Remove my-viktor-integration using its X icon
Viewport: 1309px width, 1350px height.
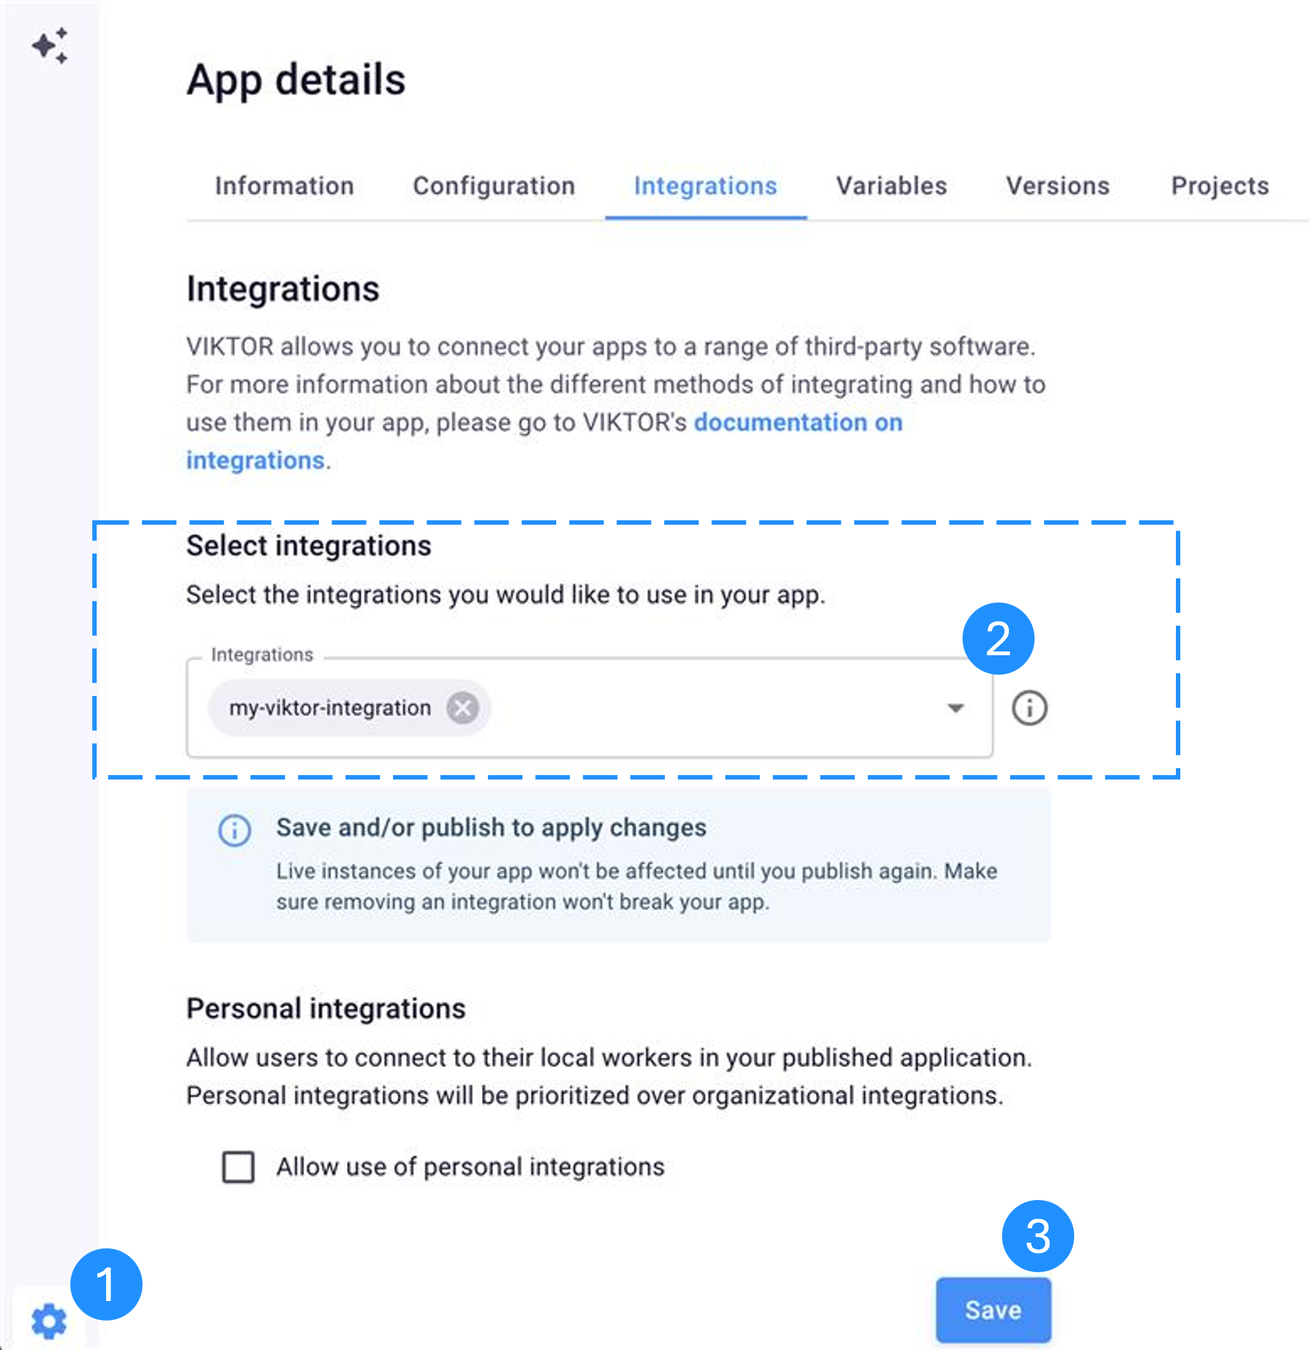463,707
